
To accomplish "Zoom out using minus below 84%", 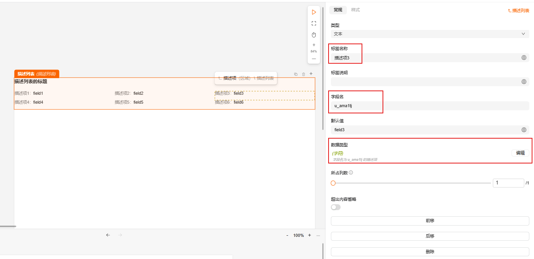I will point(314,59).
